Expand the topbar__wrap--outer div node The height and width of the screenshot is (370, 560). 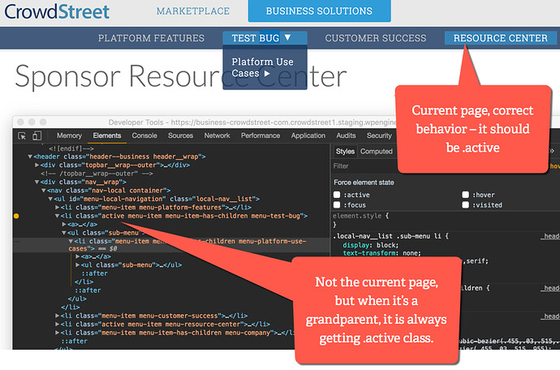point(37,165)
